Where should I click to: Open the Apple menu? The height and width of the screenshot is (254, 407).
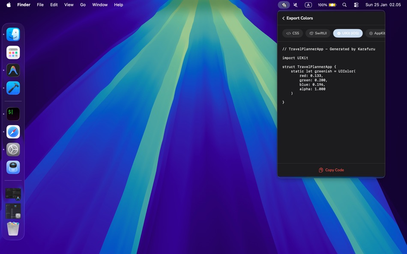9,5
